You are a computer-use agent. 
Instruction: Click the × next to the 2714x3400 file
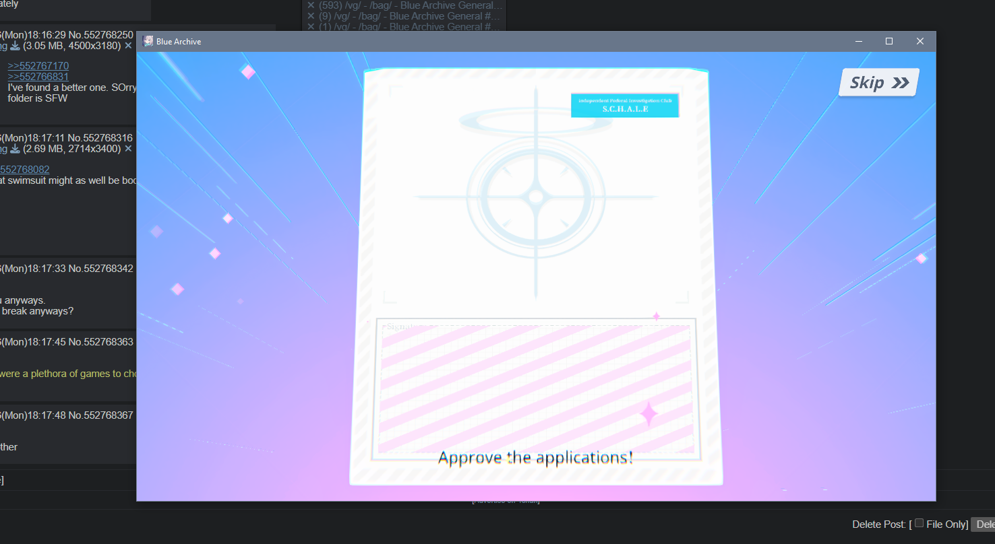point(128,148)
